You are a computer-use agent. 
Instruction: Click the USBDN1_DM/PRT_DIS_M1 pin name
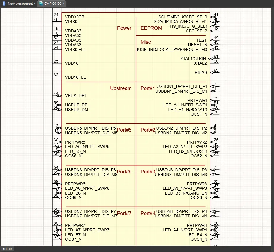pos(181,91)
